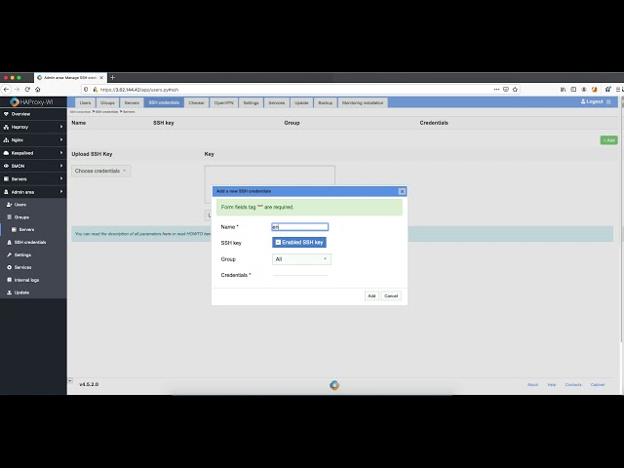Open a new browser tab

pyautogui.click(x=113, y=78)
